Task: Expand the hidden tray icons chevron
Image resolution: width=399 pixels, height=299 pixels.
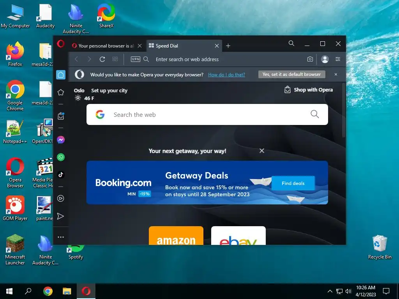Action: tap(330, 291)
